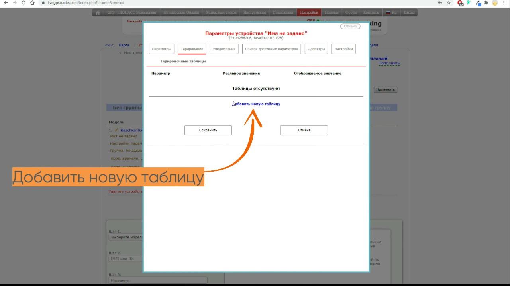Click the Добавить новую таблицу link
Image resolution: width=510 pixels, height=286 pixels.
pos(257,104)
